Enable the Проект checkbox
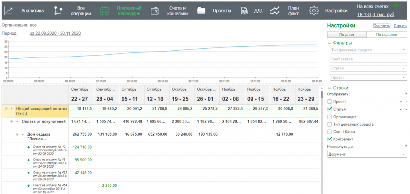Screen dimensions: 410x194 (330, 102)
